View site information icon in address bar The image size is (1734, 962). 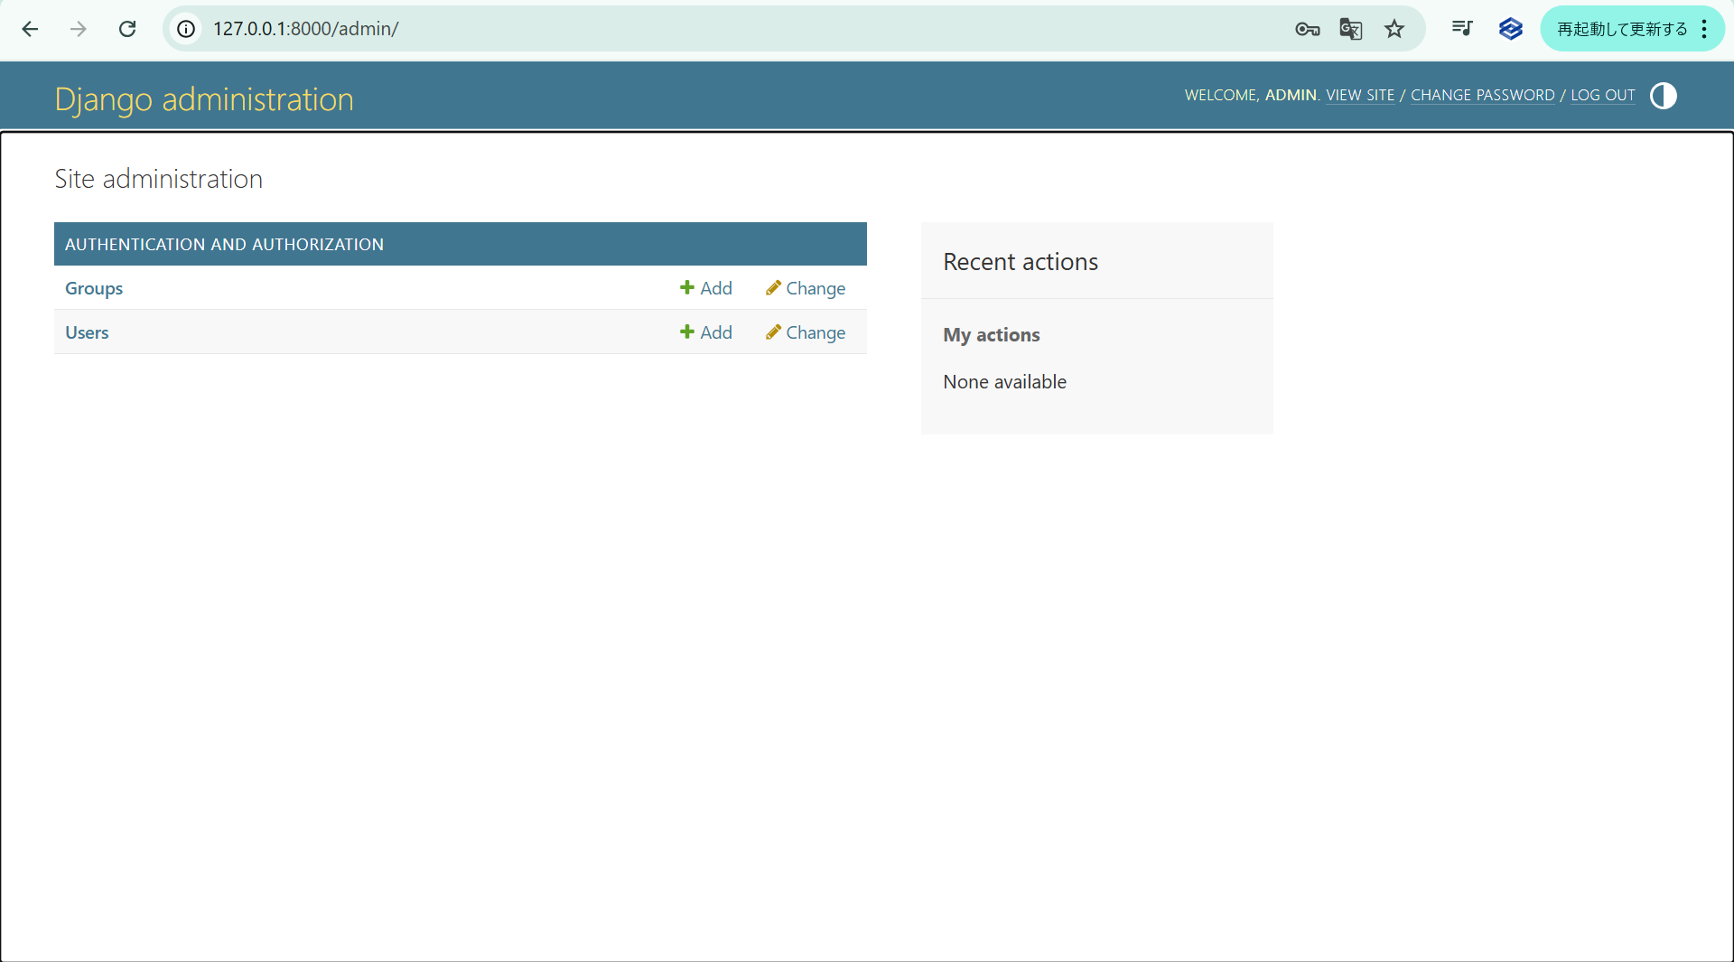pyautogui.click(x=186, y=29)
